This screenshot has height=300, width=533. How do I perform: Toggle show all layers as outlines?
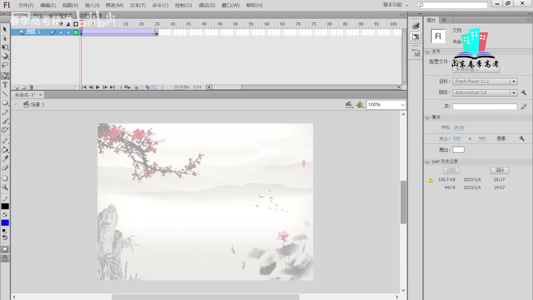76,24
